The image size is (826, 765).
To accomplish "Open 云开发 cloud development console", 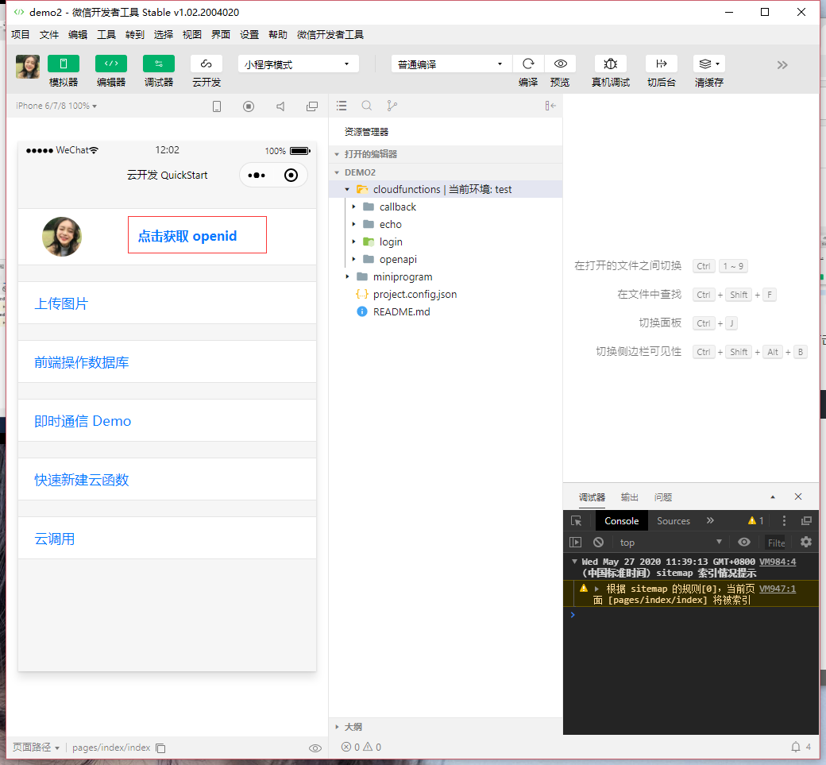I will click(x=206, y=64).
